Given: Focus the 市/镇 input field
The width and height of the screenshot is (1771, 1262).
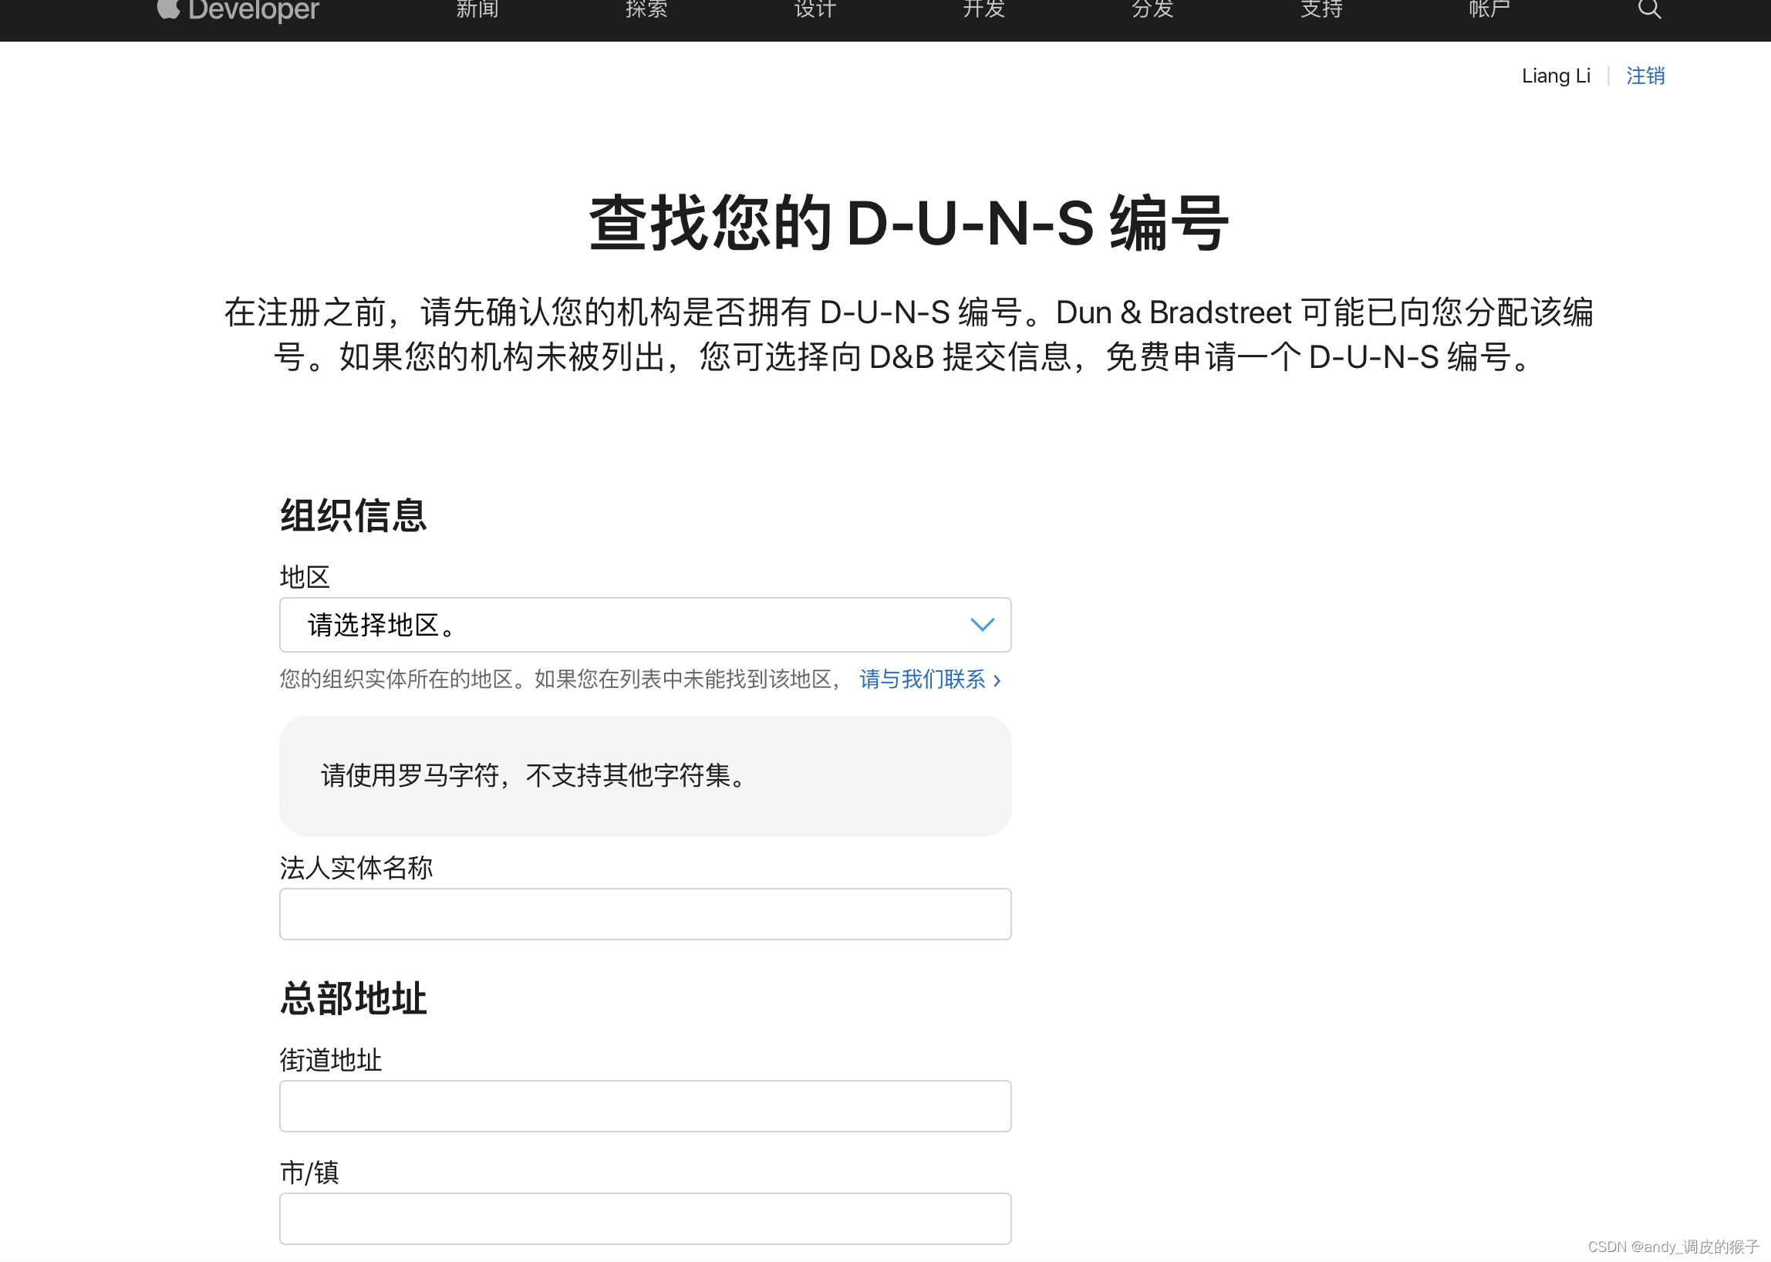Looking at the screenshot, I should tap(645, 1219).
